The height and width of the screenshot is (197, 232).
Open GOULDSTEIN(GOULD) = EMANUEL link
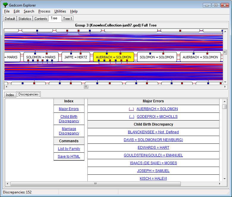click(153, 155)
